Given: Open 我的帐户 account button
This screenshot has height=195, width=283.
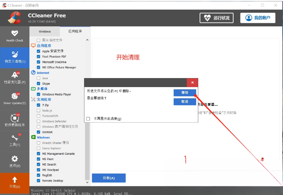Looking at the screenshot, I should click(x=258, y=18).
